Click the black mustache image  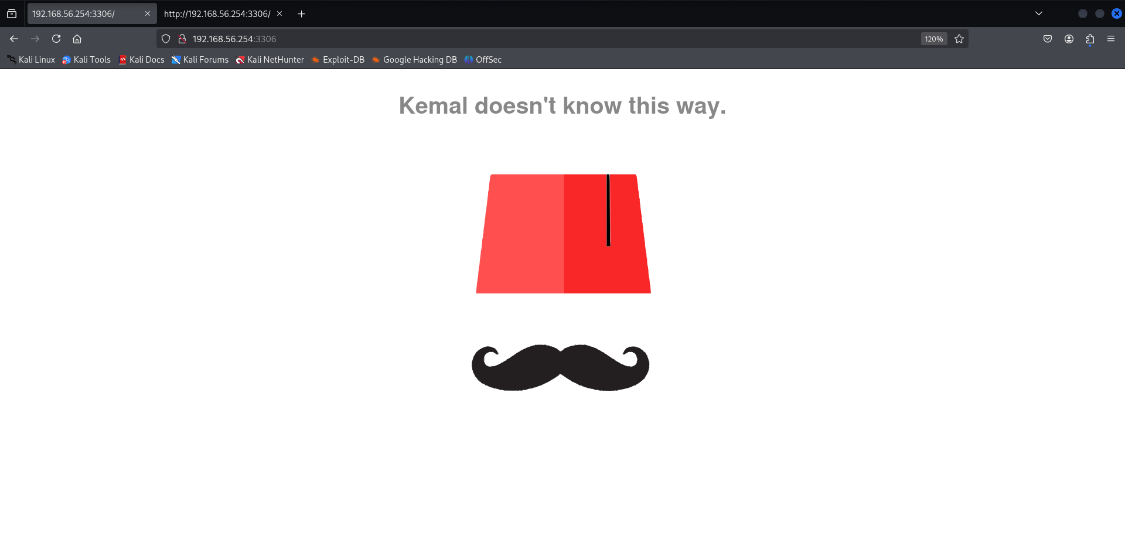click(x=561, y=367)
